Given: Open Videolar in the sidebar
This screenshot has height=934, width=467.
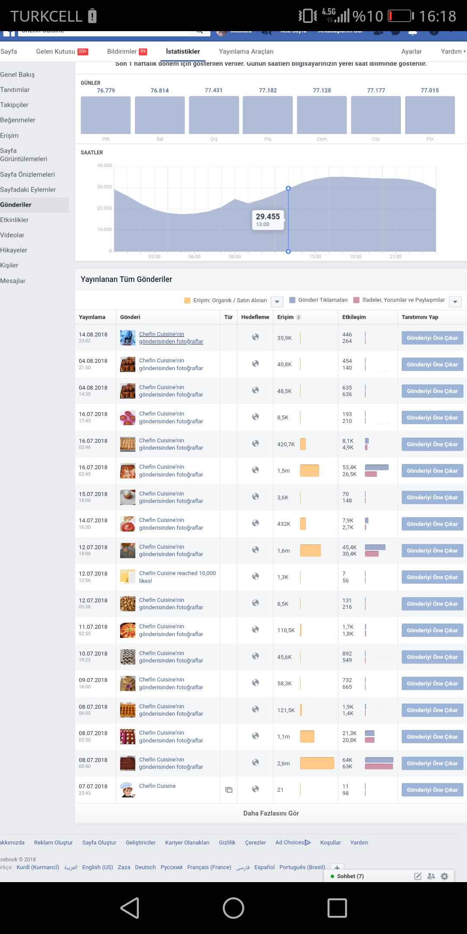Looking at the screenshot, I should click(12, 235).
